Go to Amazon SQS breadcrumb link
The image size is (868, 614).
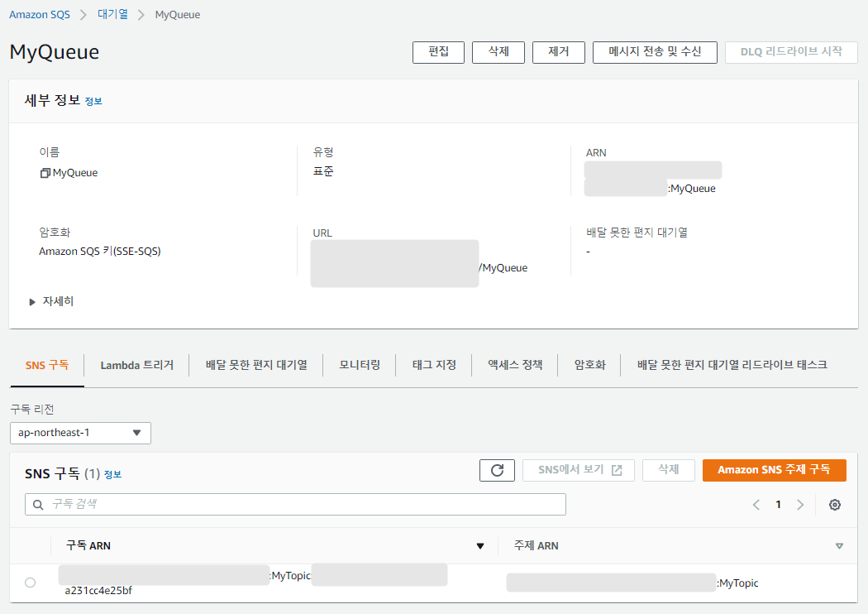point(40,15)
